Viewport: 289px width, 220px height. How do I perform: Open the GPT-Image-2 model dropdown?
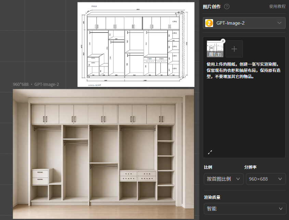point(244,23)
